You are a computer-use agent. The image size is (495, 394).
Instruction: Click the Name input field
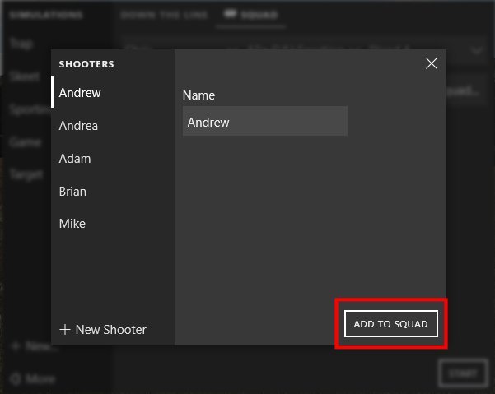[x=264, y=123]
